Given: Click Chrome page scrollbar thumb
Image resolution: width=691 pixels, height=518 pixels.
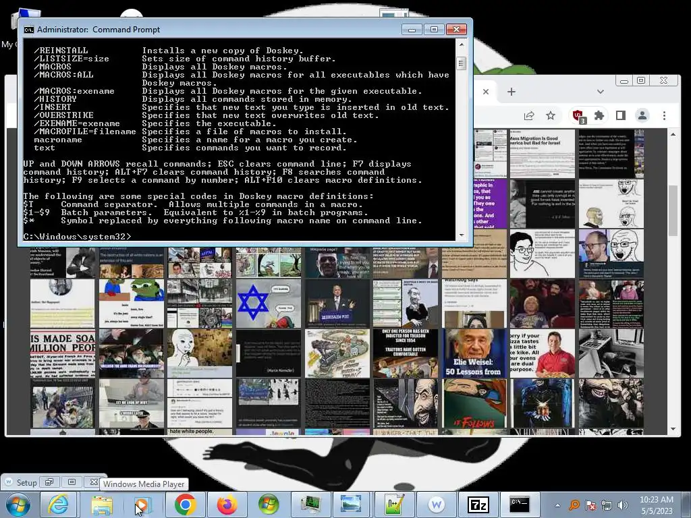Looking at the screenshot, I should [x=673, y=210].
